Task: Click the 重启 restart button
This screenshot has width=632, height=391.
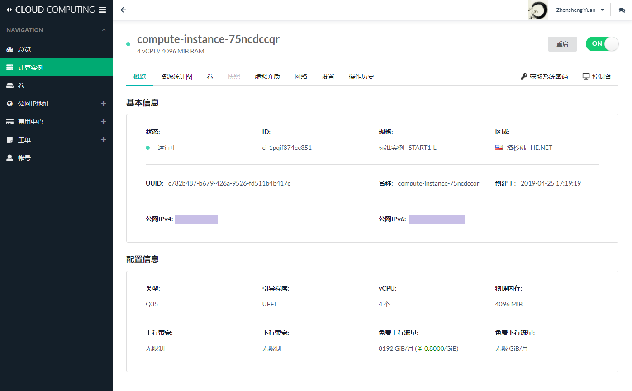Action: (x=562, y=44)
